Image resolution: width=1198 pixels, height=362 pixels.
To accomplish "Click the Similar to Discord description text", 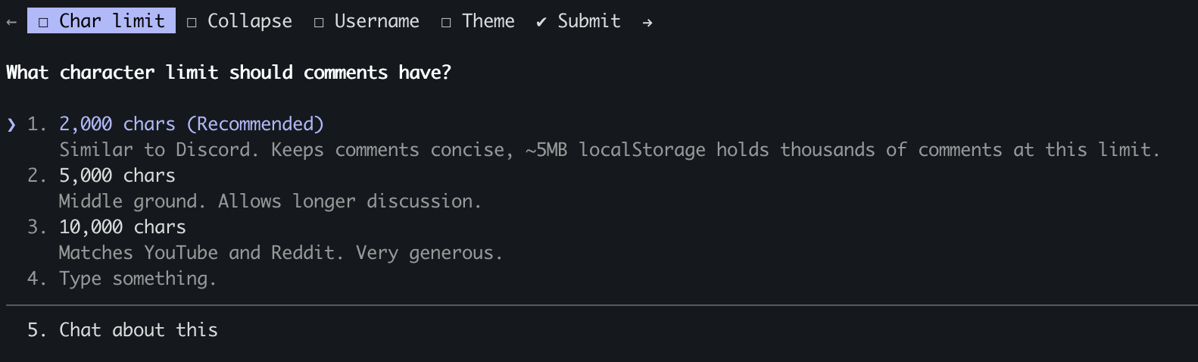I will pos(609,150).
